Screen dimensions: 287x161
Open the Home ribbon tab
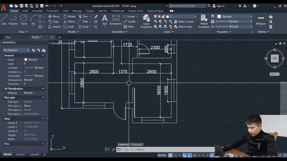tap(14, 11)
